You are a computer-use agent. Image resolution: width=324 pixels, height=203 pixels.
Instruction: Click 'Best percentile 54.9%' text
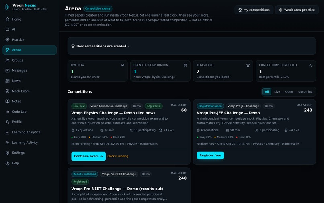[274, 77]
